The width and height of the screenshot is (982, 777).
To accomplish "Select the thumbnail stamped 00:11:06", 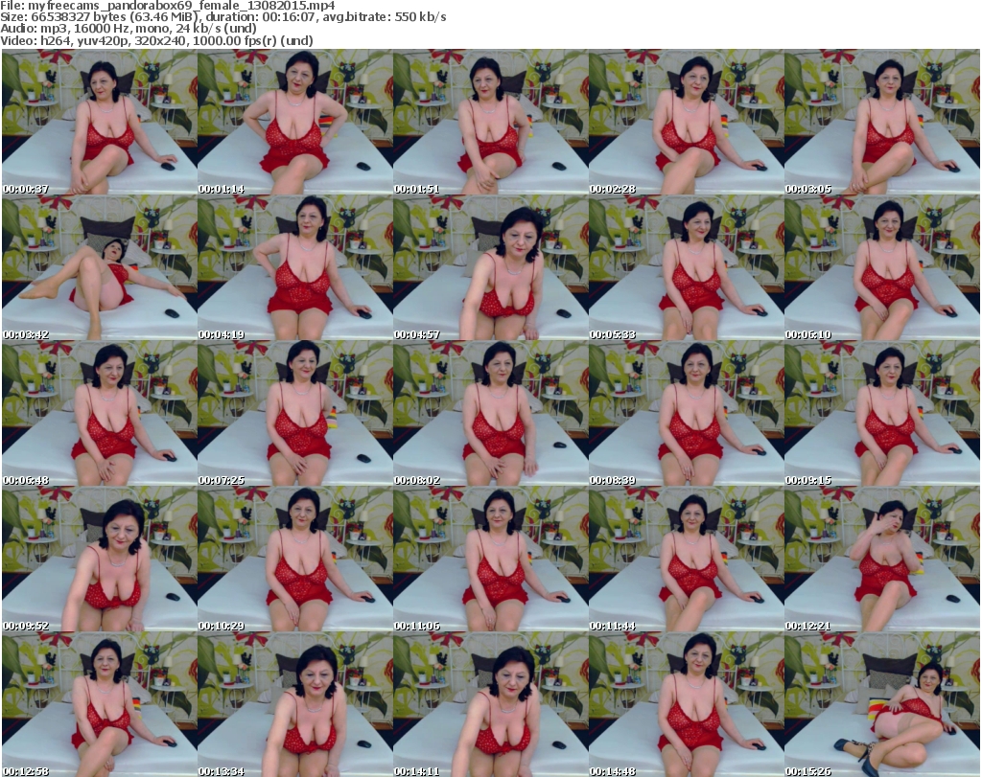I will click(490, 559).
